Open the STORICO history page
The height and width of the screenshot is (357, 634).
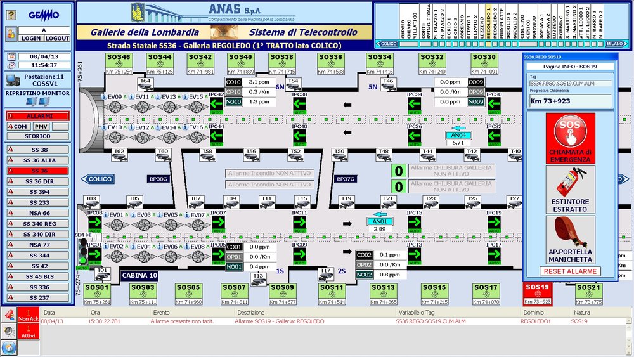tap(37, 136)
